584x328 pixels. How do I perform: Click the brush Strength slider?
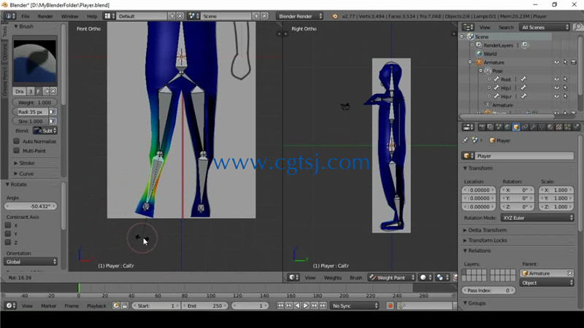coord(30,121)
